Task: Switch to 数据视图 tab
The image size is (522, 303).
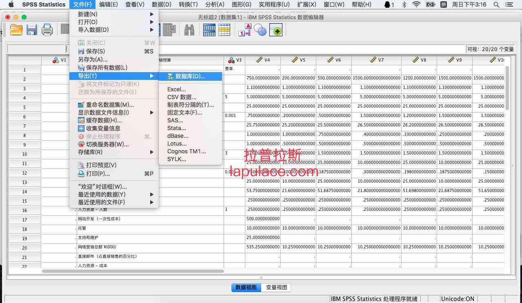Action: pos(246,287)
